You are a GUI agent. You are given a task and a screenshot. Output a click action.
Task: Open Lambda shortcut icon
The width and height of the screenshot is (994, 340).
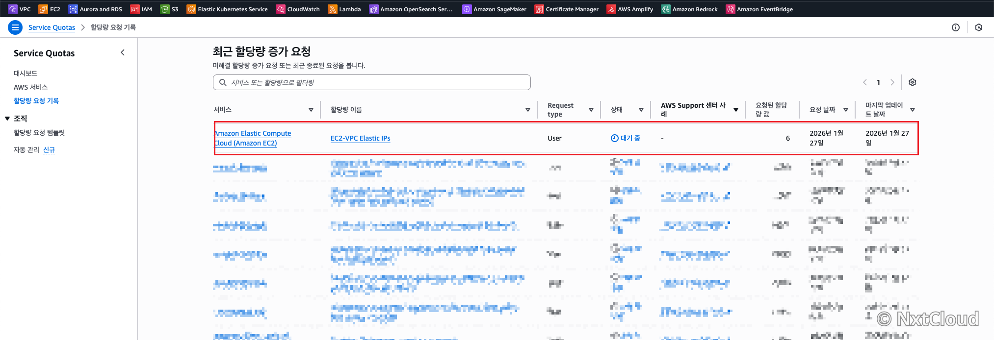[x=333, y=9]
